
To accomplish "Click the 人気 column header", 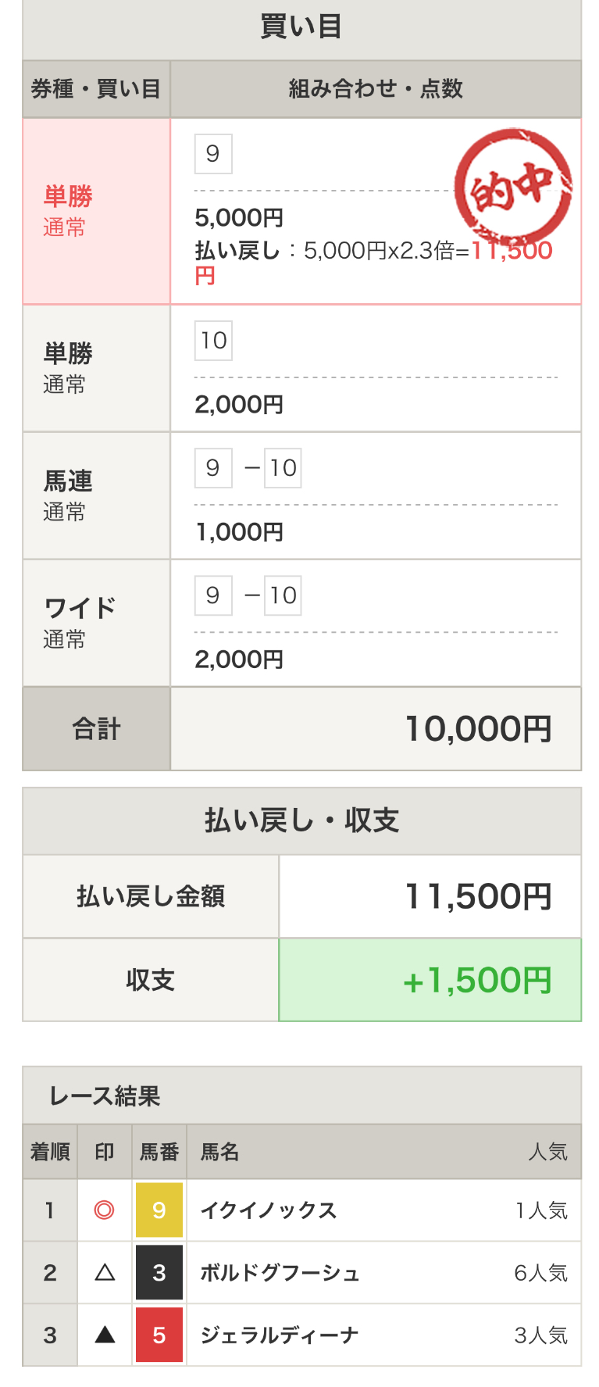I will tap(548, 1152).
